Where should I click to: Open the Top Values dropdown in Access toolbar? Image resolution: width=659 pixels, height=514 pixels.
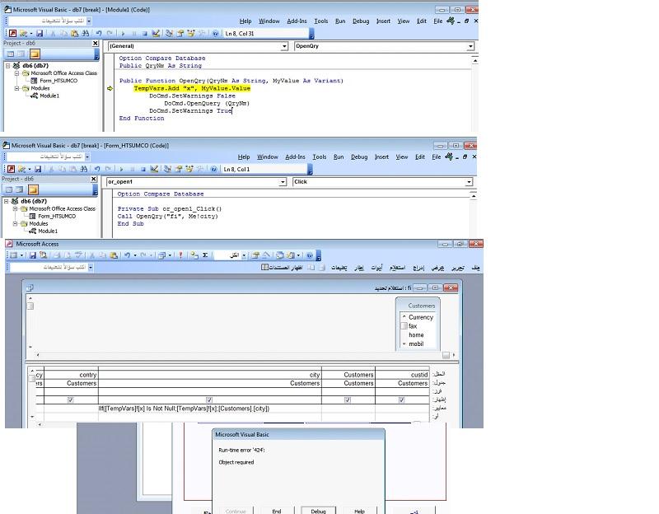tap(244, 255)
